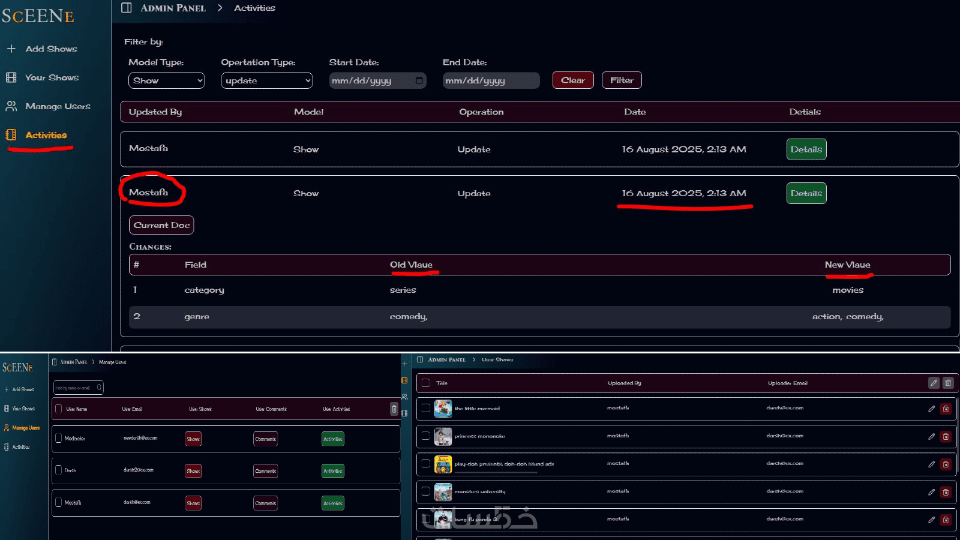The width and height of the screenshot is (960, 540).
Task: Toggle the sidebar icon in the User Shows panel header
Action: pyautogui.click(x=420, y=359)
